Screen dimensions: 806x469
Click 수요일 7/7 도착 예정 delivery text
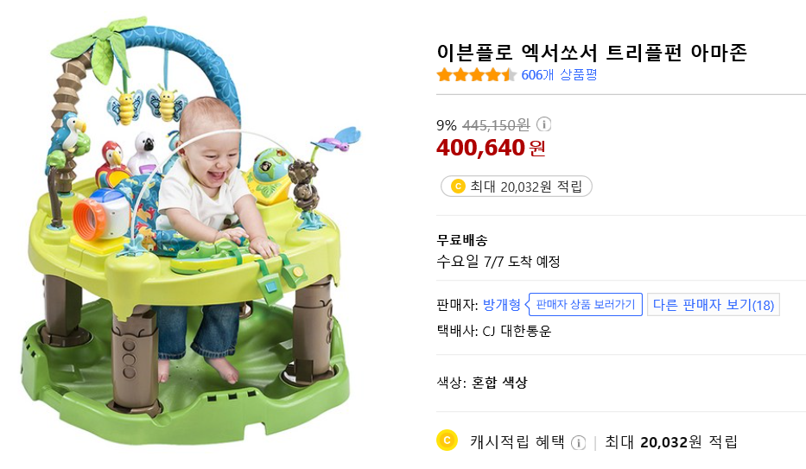[498, 262]
